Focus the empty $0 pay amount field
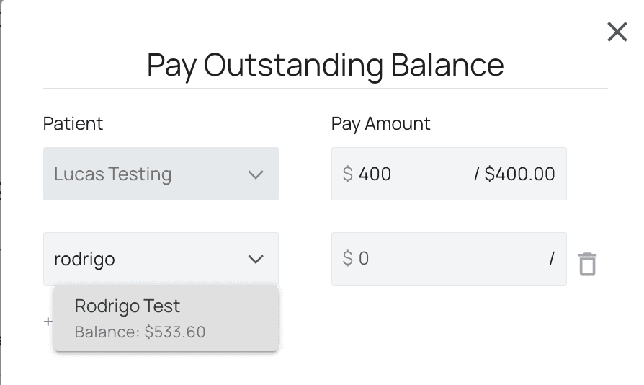Screen dimensions: 644x385 (432, 258)
